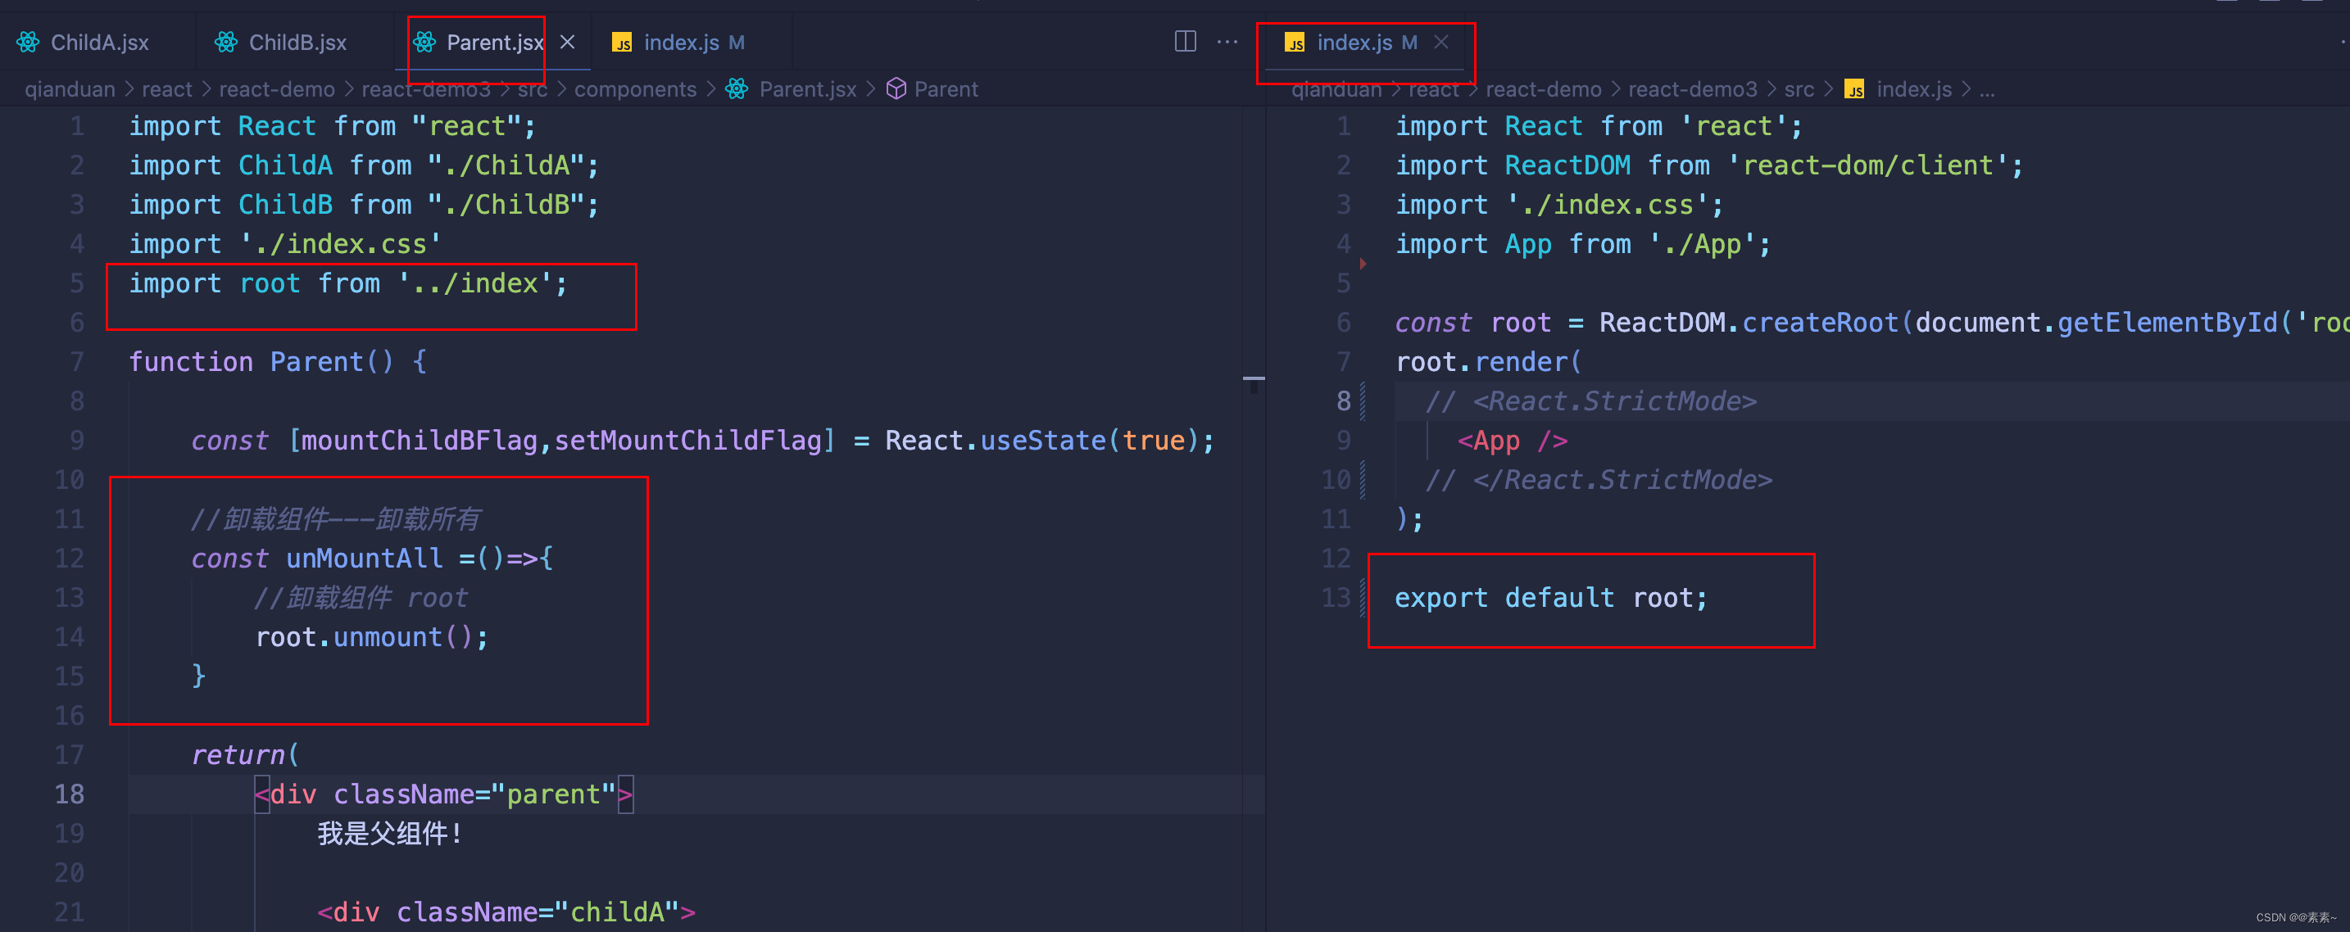Click the React icon on ChildA.jsx tab
This screenshot has width=2350, height=932.
[29, 42]
